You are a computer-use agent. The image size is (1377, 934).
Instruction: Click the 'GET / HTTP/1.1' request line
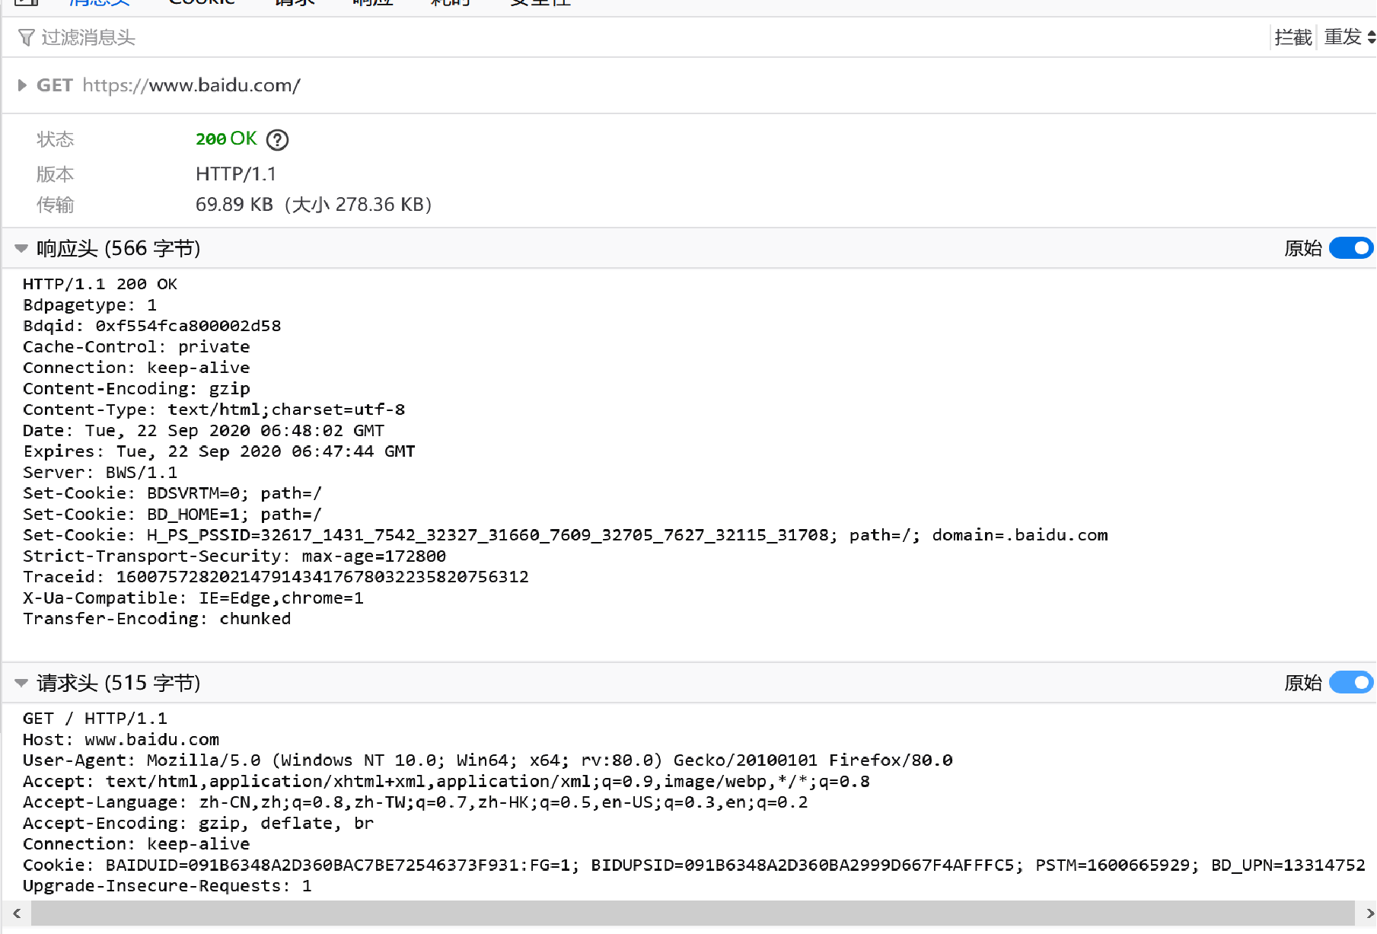(x=95, y=719)
